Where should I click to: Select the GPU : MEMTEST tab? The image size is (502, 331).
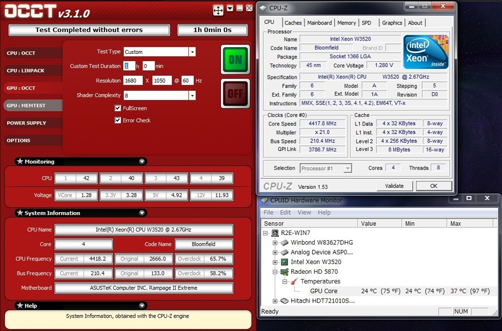click(33, 106)
